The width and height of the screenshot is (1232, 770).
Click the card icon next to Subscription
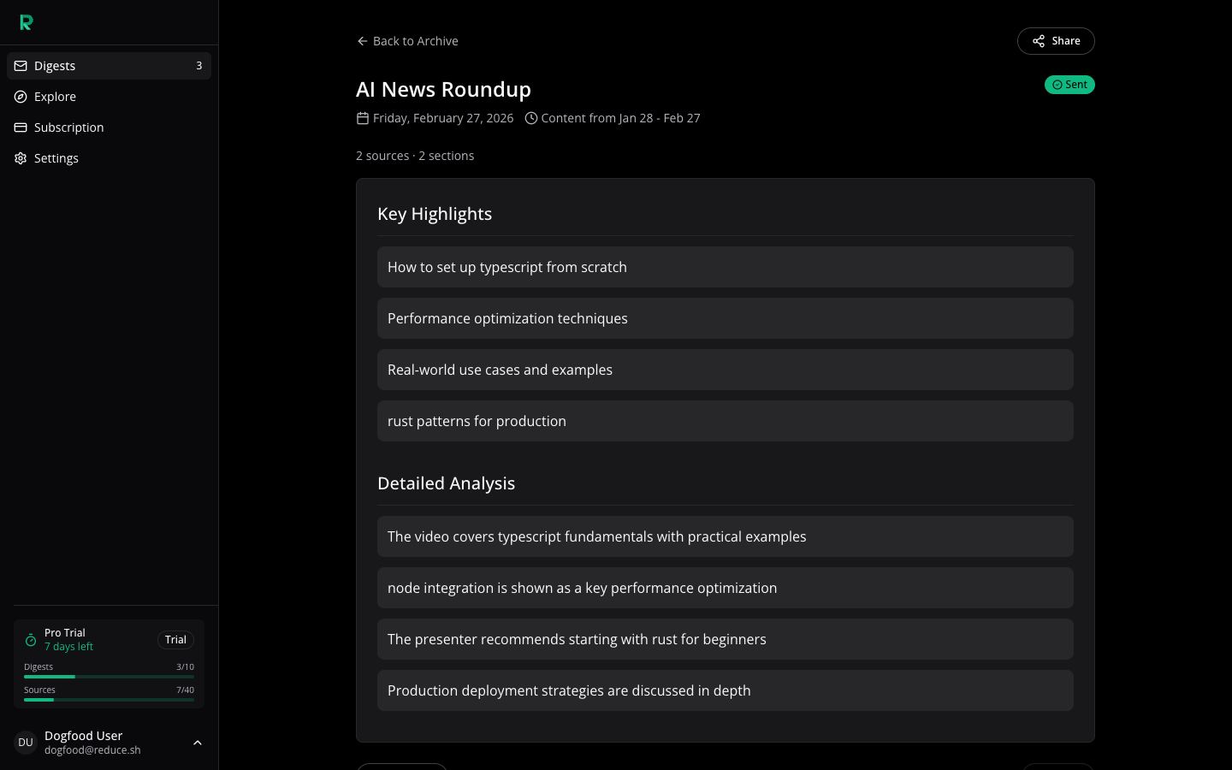pos(21,127)
